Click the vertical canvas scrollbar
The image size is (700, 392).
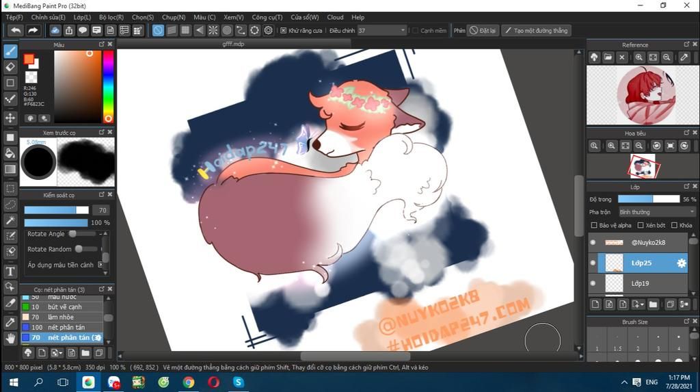point(579,206)
